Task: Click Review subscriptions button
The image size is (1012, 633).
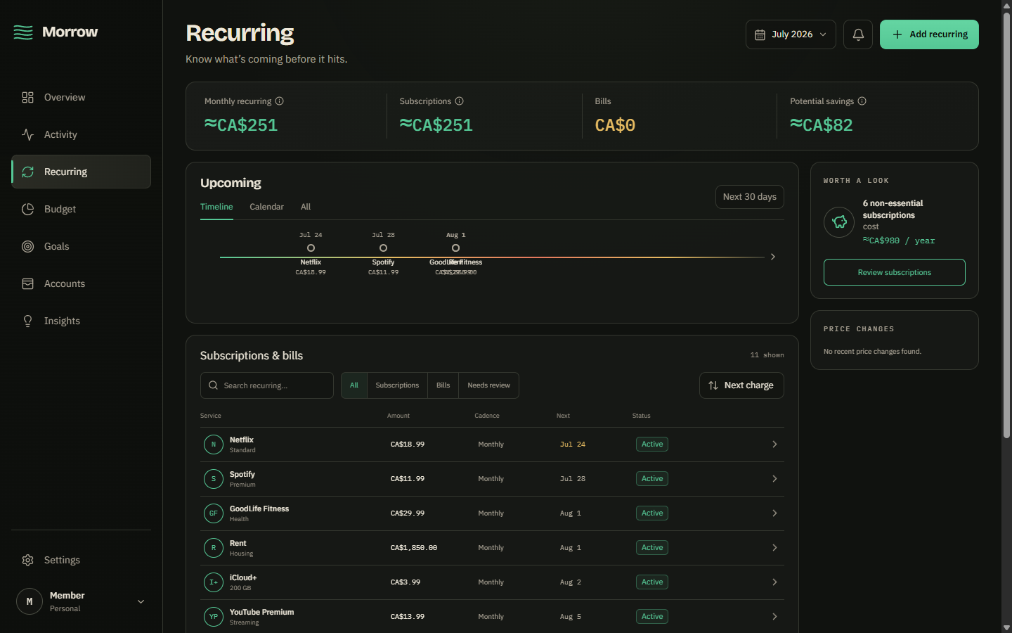Action: pyautogui.click(x=895, y=272)
